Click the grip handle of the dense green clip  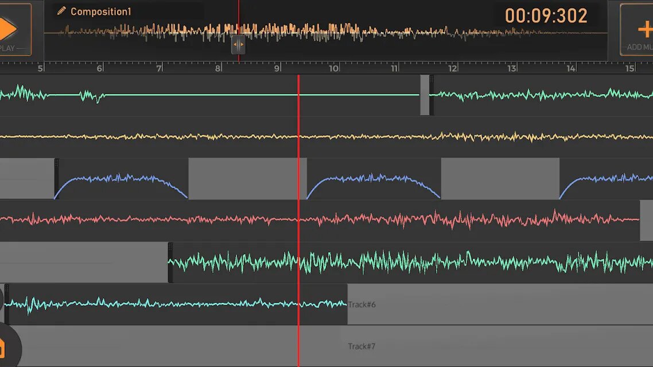[x=170, y=262]
